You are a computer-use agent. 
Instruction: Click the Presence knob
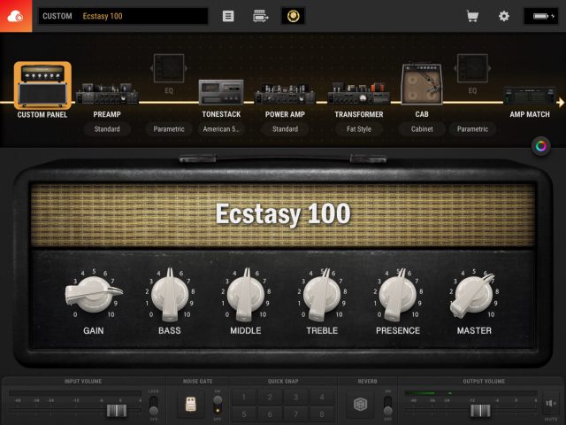[x=398, y=295]
